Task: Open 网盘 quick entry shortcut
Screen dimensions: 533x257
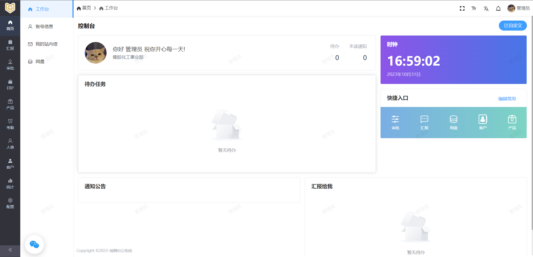Action: coord(454,122)
